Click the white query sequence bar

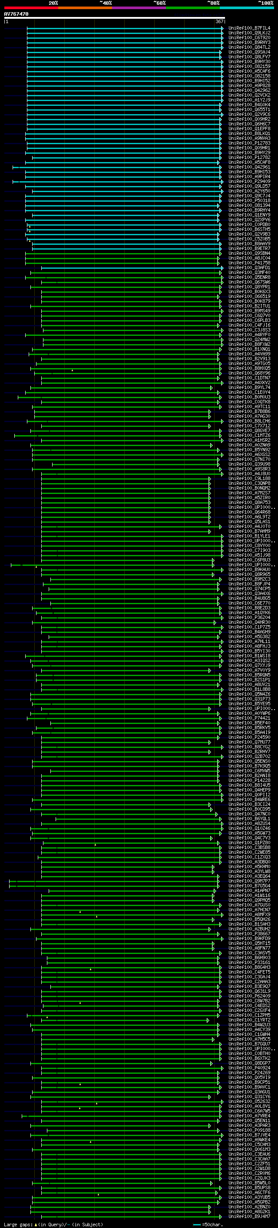tap(114, 17)
